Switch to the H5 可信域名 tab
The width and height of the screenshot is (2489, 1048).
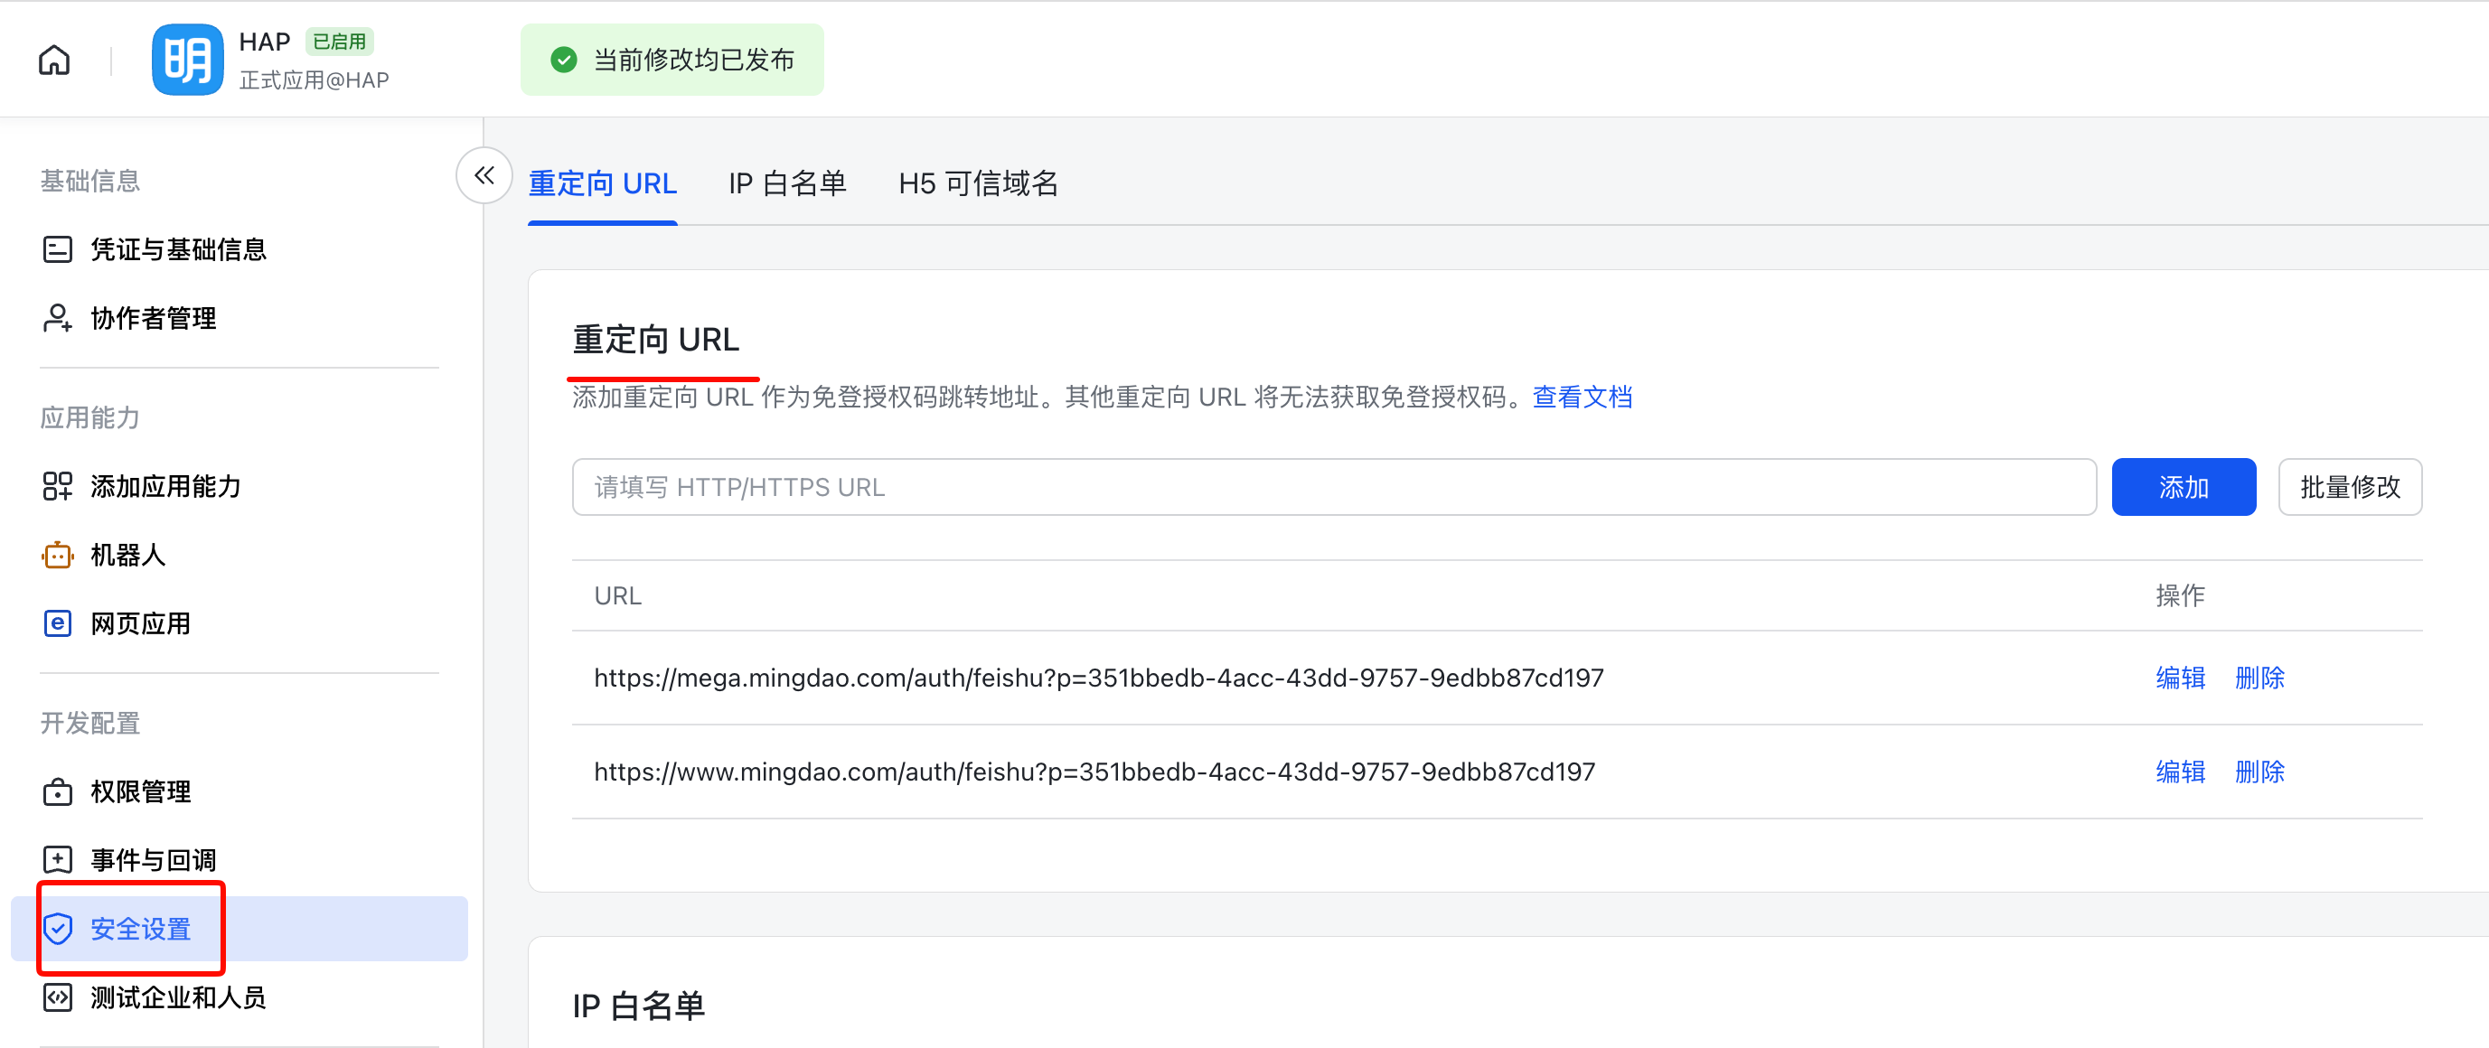(978, 183)
